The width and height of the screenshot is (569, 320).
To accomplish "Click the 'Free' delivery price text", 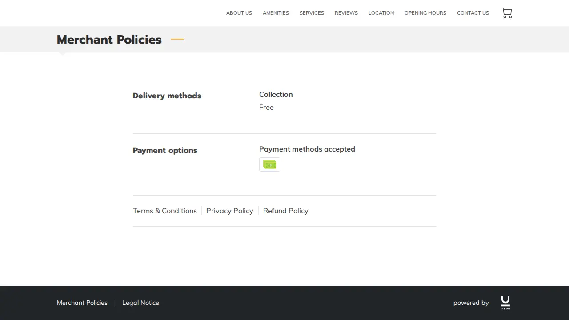I will 266,107.
